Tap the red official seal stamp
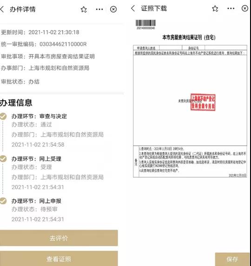 point(203,102)
